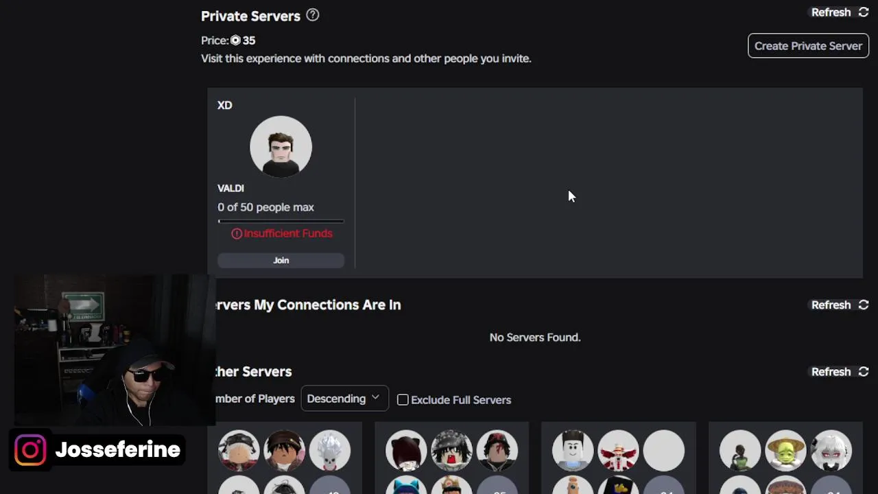Click the white blocky-head avatar thumbnail
The image size is (878, 494).
[573, 450]
